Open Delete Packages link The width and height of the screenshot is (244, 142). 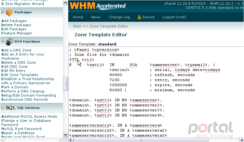[16, 25]
